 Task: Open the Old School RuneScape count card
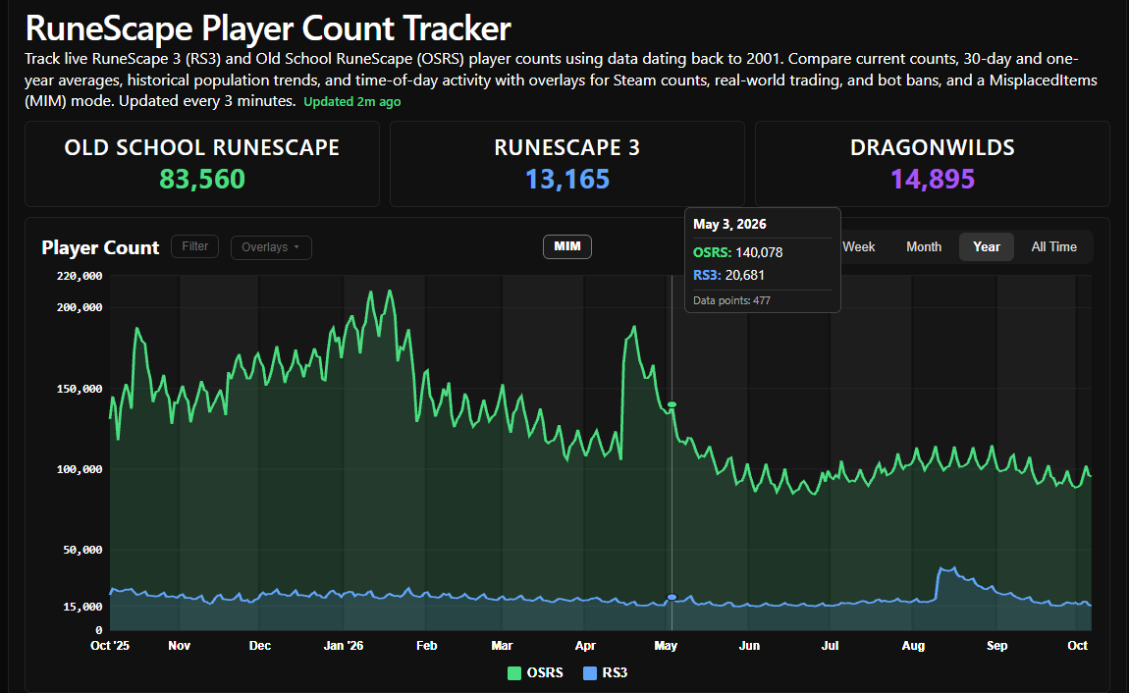202,164
